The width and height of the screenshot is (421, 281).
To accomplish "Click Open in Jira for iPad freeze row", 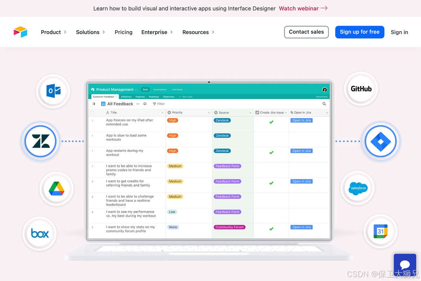I will click(x=301, y=120).
